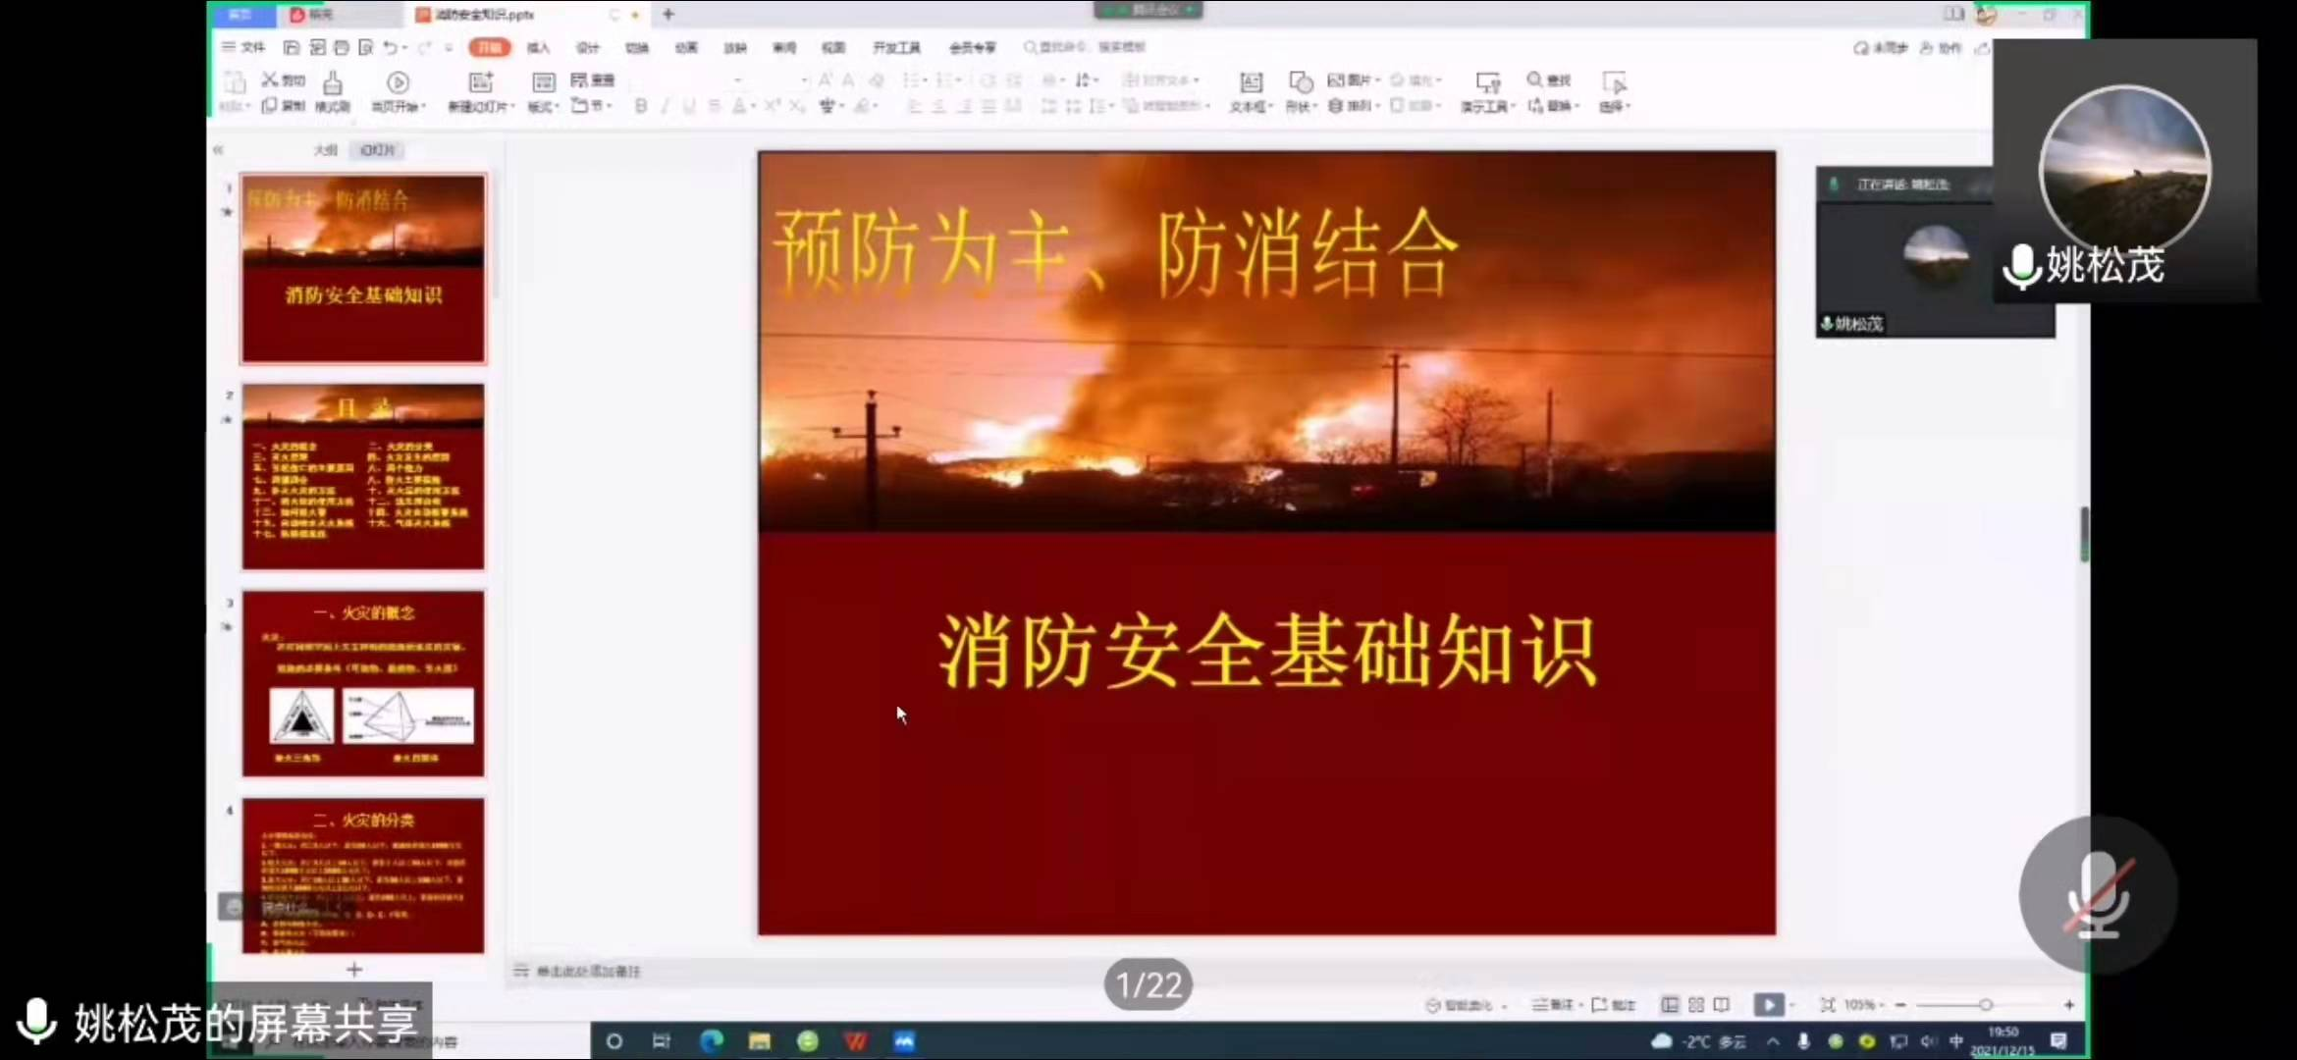This screenshot has width=2297, height=1060.
Task: Switch to reading view book icon
Action: pyautogui.click(x=1721, y=1004)
